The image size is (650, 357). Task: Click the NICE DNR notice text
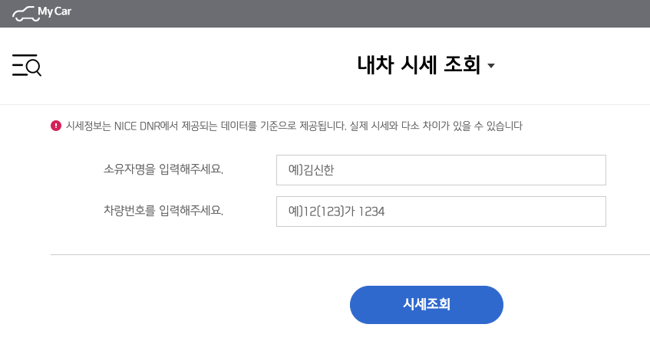pos(294,126)
